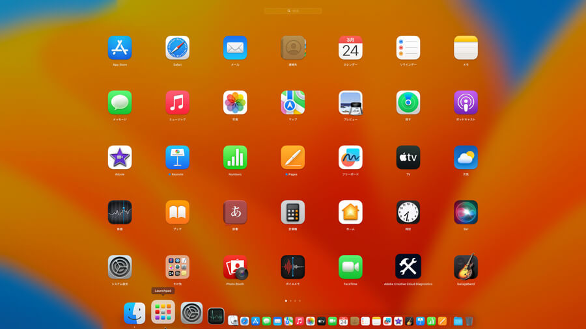Open the Other apps folder in Launchpad
Screen dimensions: 586x329
(x=178, y=267)
